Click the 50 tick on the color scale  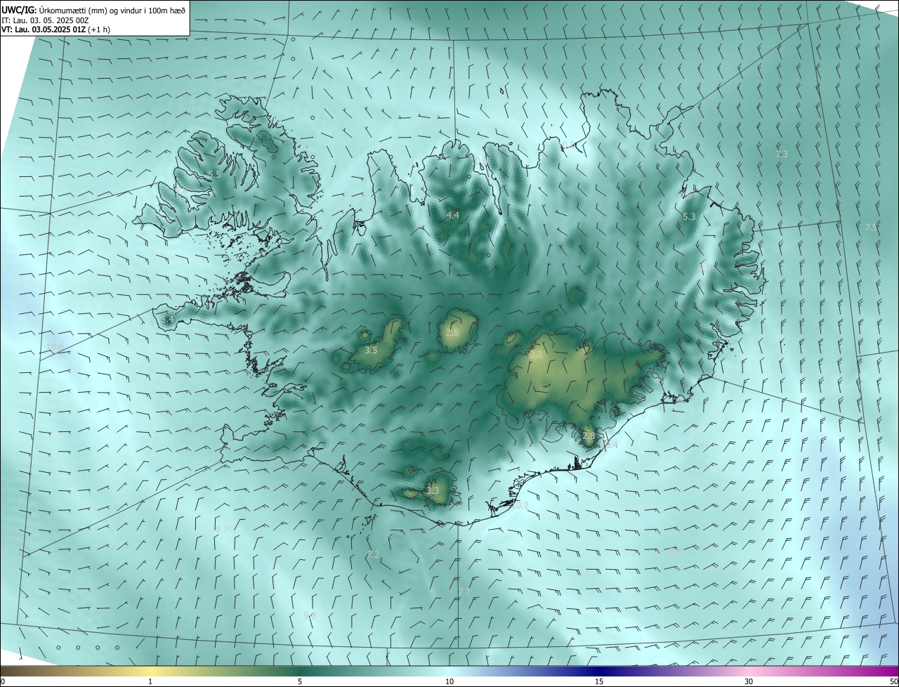click(894, 681)
